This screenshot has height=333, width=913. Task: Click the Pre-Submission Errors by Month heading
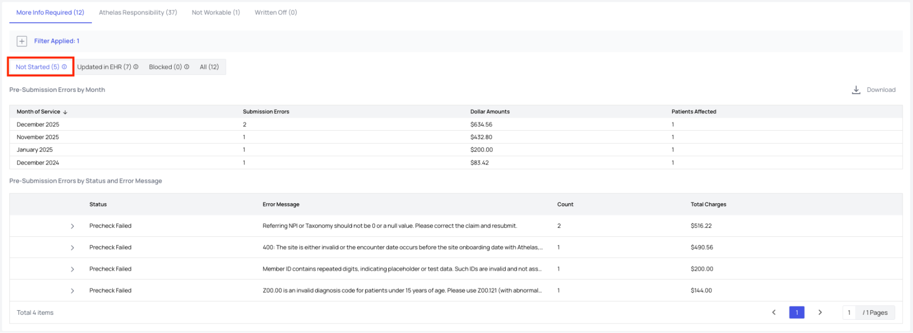57,90
